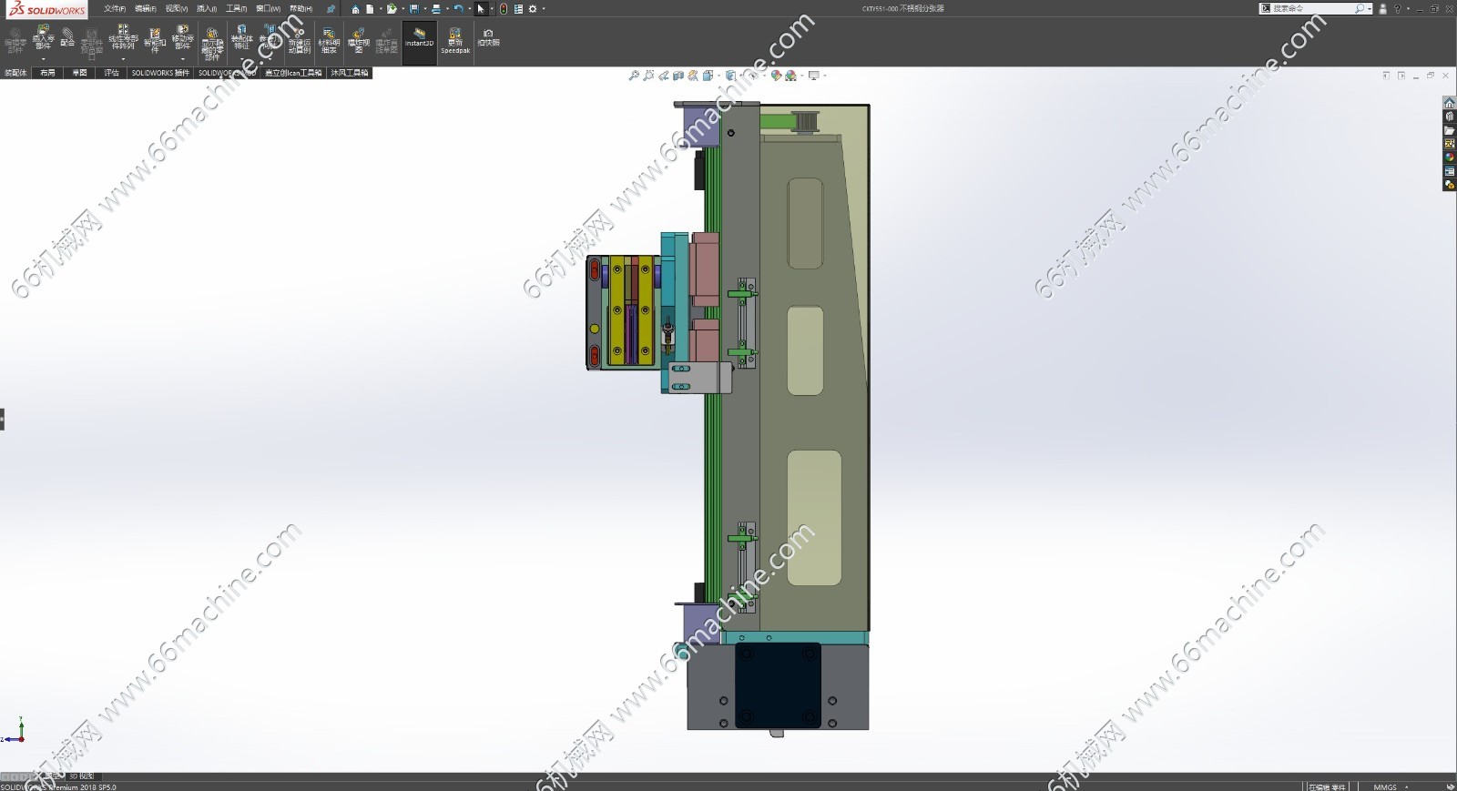This screenshot has width=1457, height=791.
Task: Click the 材料明细表 bill of materials button
Action: pyautogui.click(x=329, y=41)
